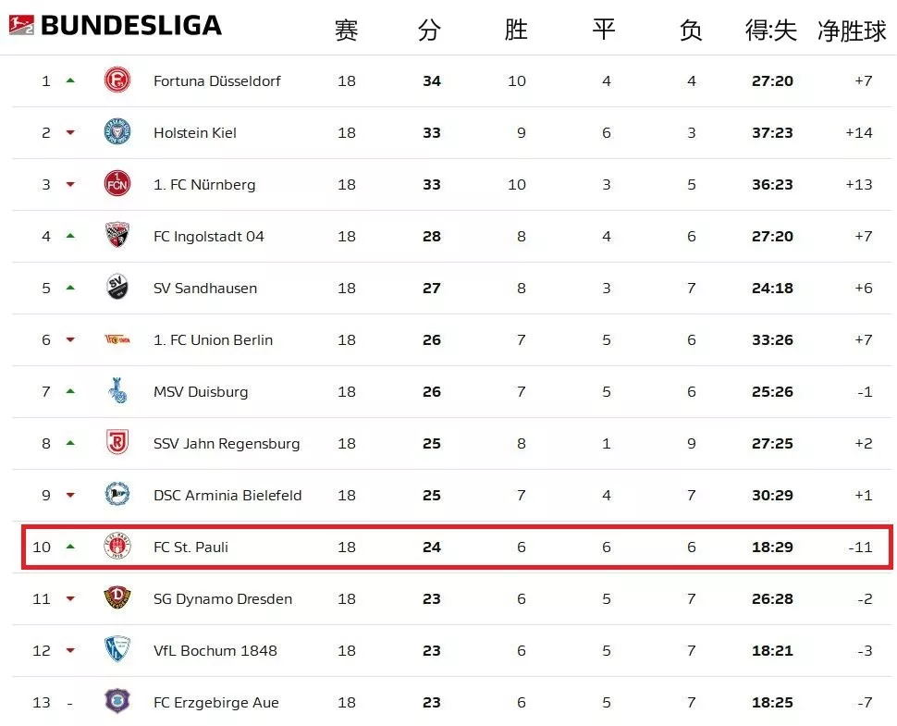The width and height of the screenshot is (897, 726).
Task: Open the Arminia Bielefeld team name
Action: [x=227, y=495]
